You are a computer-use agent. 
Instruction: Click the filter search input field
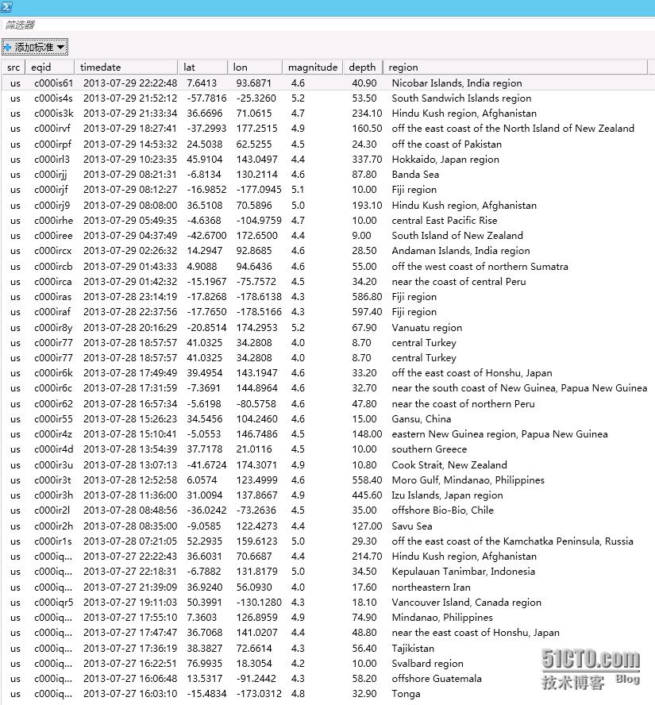point(327,25)
